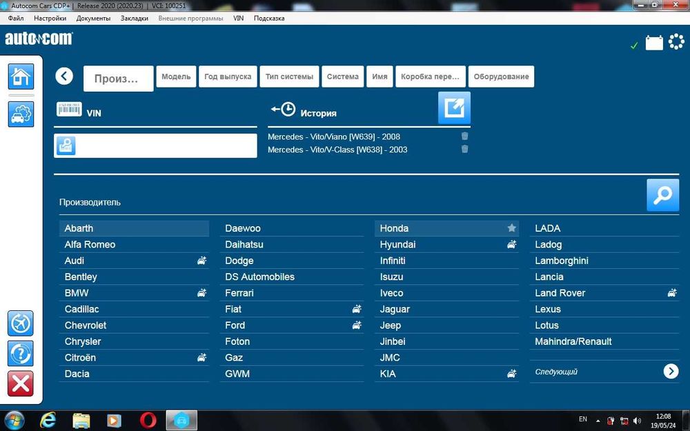Click the car icon next to Land Rover
The height and width of the screenshot is (431, 690).
[x=672, y=293]
